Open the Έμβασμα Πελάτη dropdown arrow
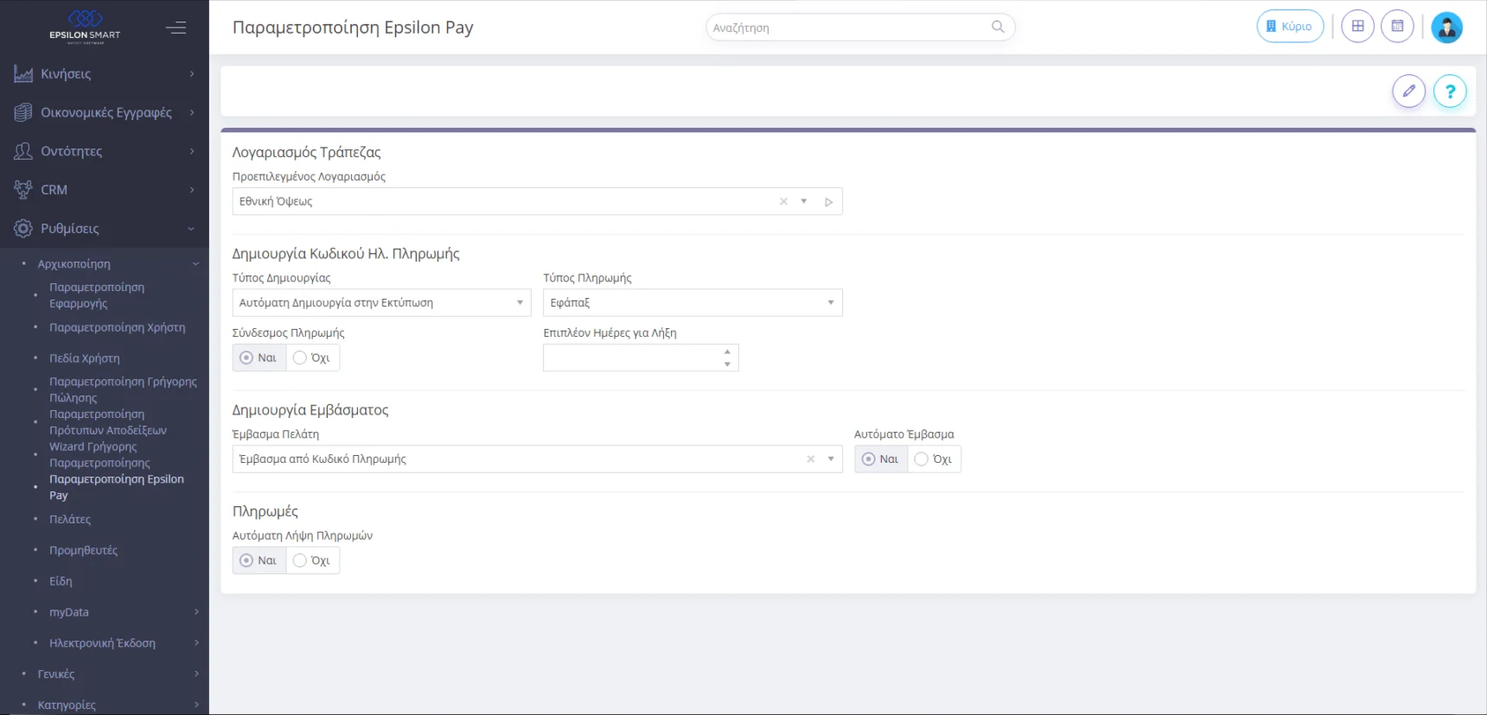Viewport: 1487px width, 715px height. 831,459
